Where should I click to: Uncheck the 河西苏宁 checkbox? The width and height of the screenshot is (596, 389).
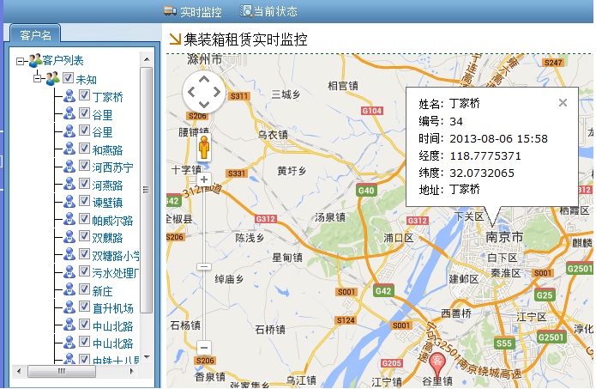click(84, 166)
